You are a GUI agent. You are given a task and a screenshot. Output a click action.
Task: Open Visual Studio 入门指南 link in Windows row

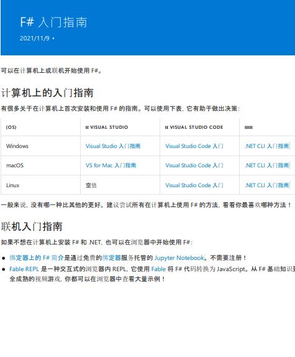click(113, 146)
